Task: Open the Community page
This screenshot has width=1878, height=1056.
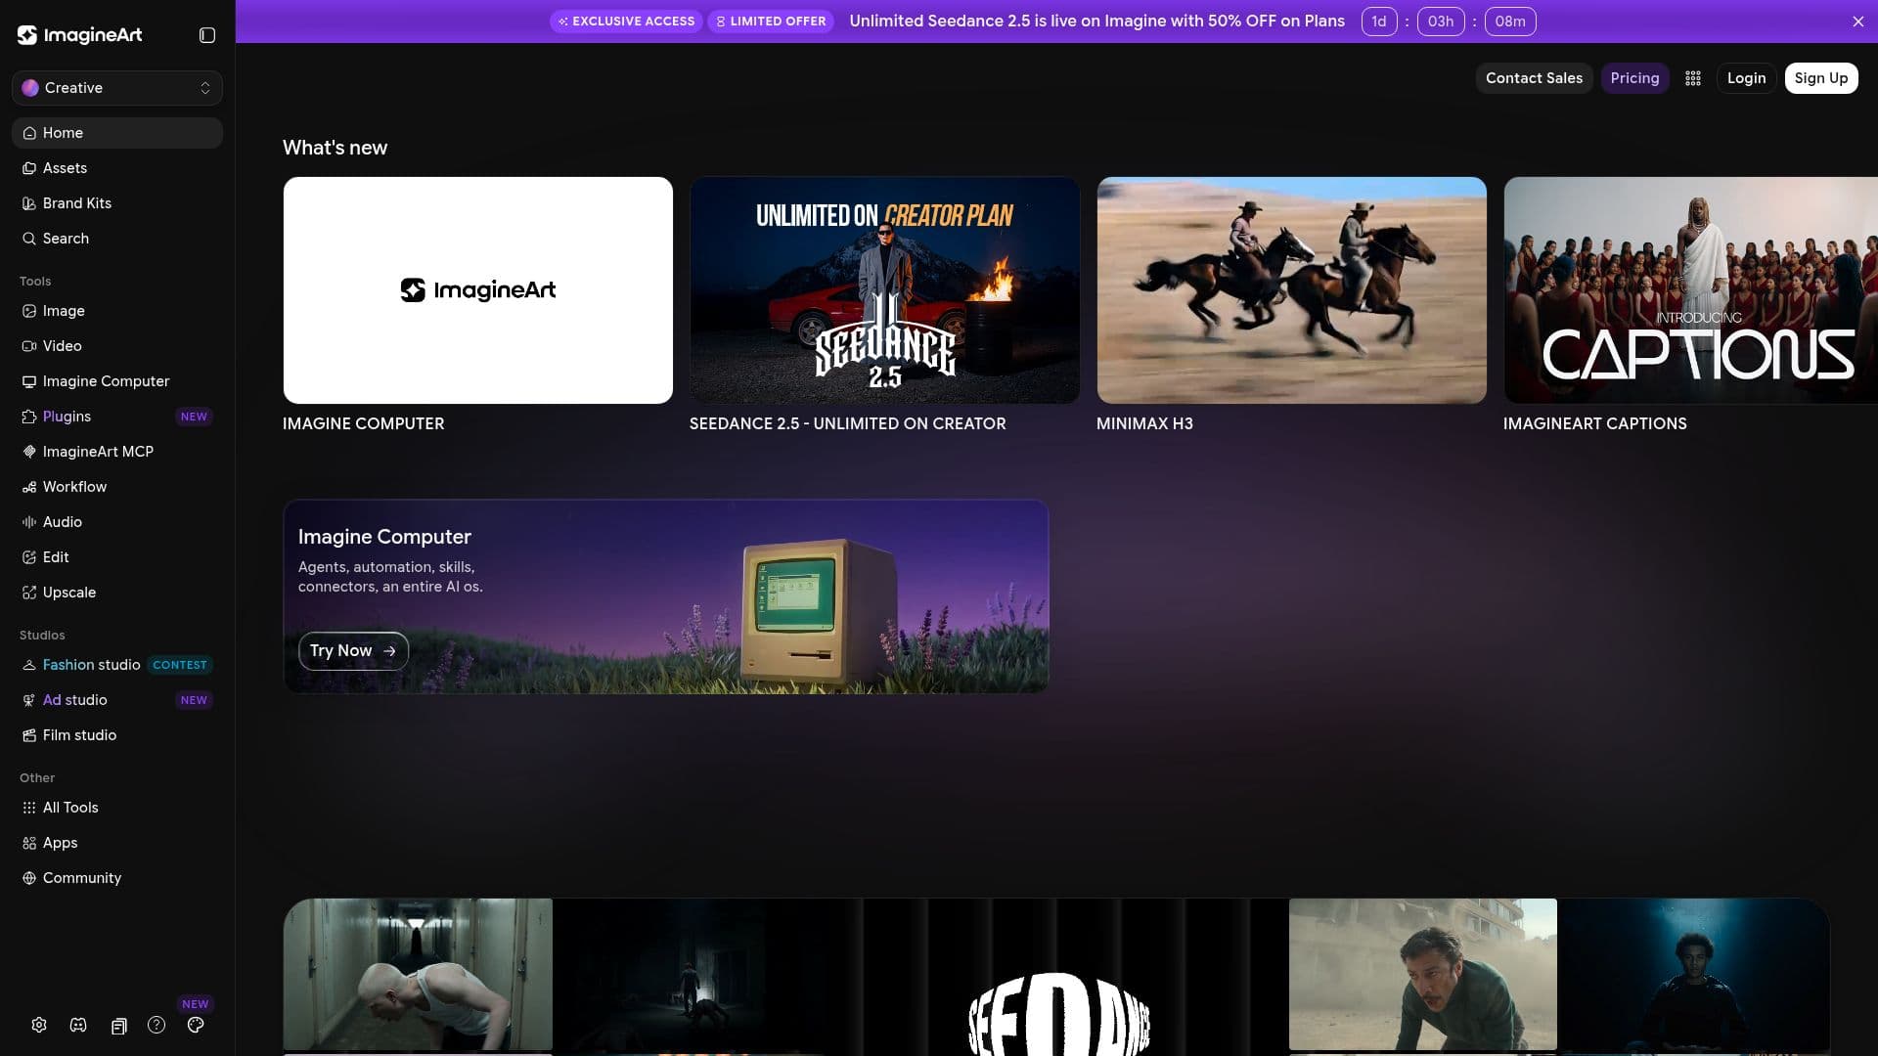Action: click(x=117, y=878)
